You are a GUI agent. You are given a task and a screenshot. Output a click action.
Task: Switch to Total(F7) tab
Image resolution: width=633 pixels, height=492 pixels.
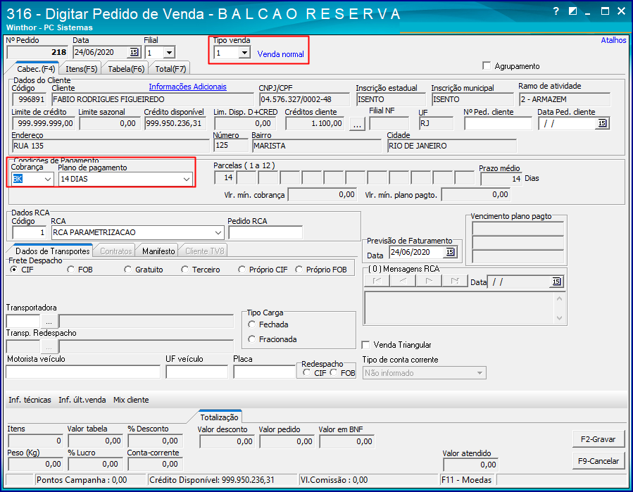point(170,69)
